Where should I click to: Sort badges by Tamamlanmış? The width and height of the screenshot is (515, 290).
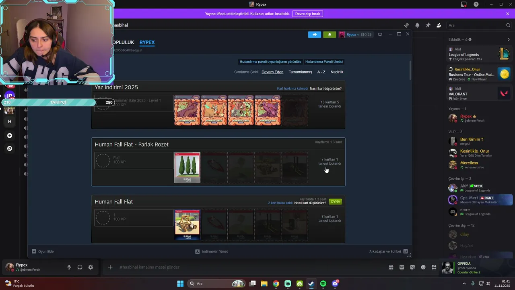click(300, 72)
